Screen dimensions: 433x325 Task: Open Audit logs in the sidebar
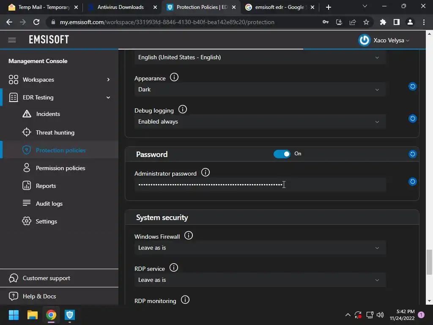point(59,204)
